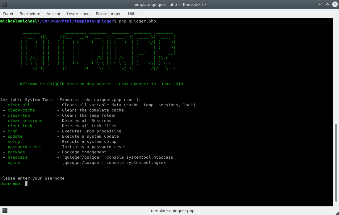Click the Konsole window icon in title bar
Image resolution: width=339 pixels, height=215 pixels.
5,4
